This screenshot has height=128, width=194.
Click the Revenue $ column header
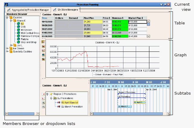[120, 18]
